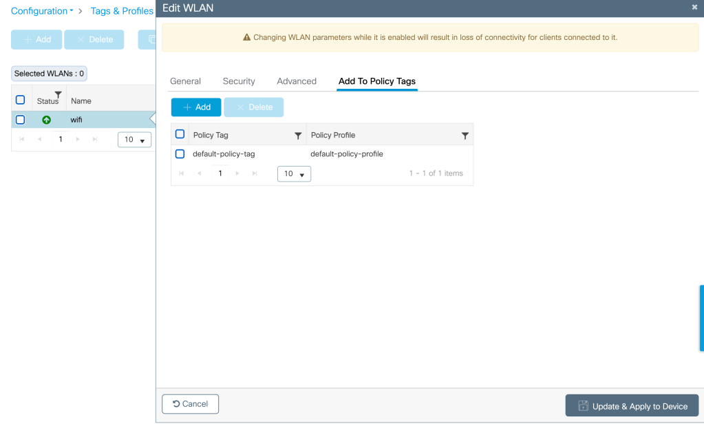
Task: Check the wifi WLAN row checkbox
Action: pyautogui.click(x=20, y=120)
